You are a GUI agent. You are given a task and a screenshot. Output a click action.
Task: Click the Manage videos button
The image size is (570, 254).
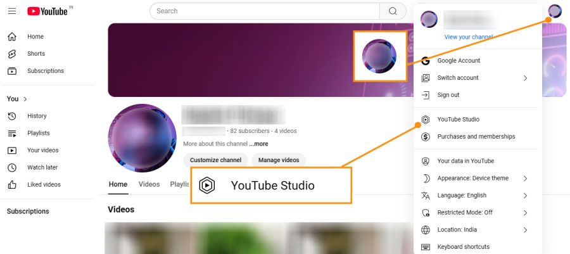point(279,160)
